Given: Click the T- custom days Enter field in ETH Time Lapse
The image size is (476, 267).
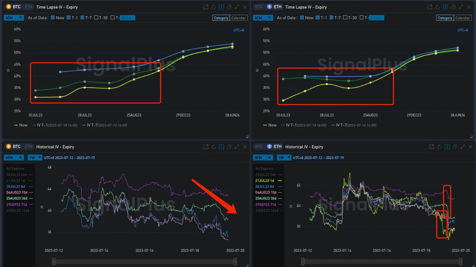Looking at the screenshot, I should tap(376, 18).
